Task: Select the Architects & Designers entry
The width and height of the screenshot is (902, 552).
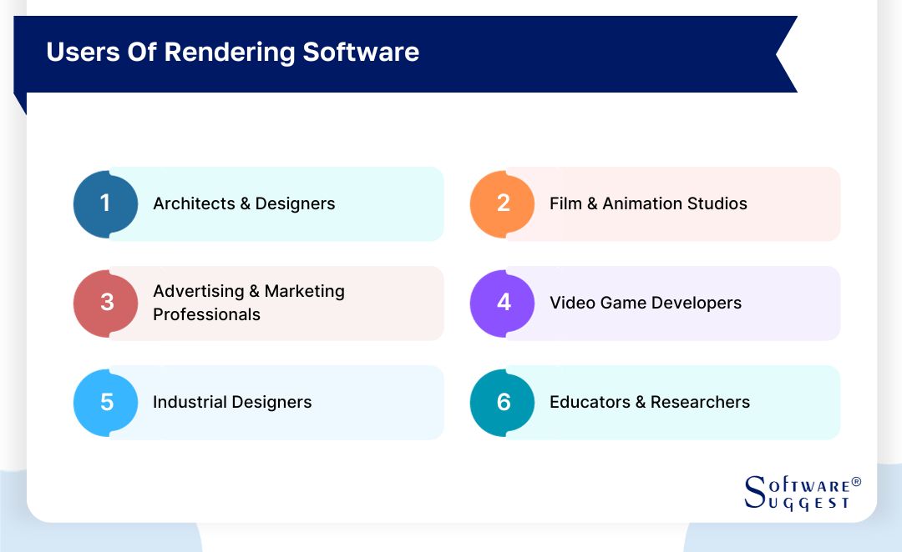Action: (244, 203)
